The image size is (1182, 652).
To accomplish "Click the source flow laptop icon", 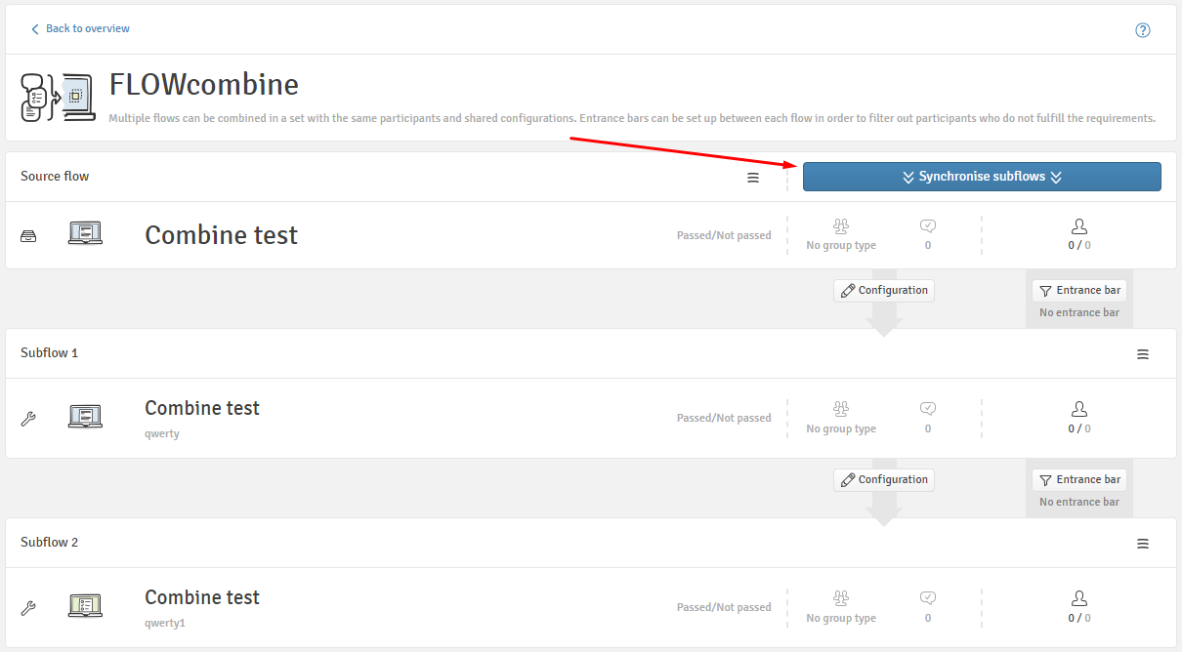I will 85,233.
